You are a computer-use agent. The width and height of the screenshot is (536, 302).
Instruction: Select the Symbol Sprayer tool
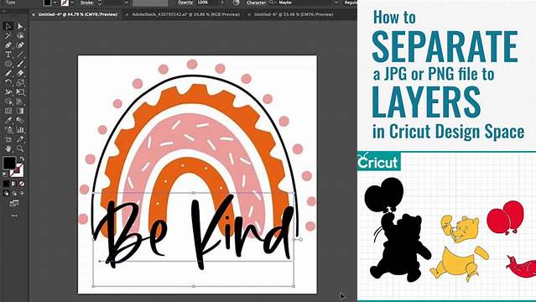[x=8, y=130]
